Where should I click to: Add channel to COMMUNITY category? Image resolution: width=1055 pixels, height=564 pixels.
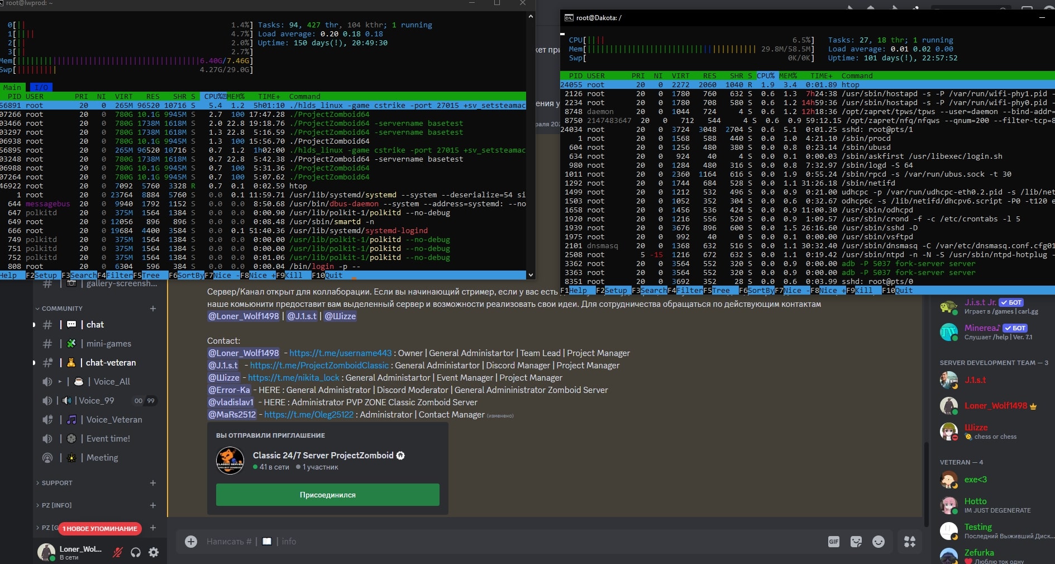(x=153, y=309)
